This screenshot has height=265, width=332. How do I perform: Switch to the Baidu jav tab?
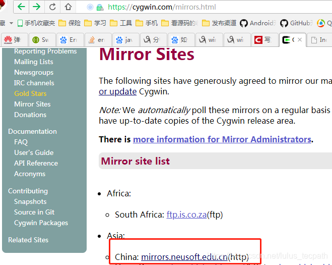pos(126,40)
